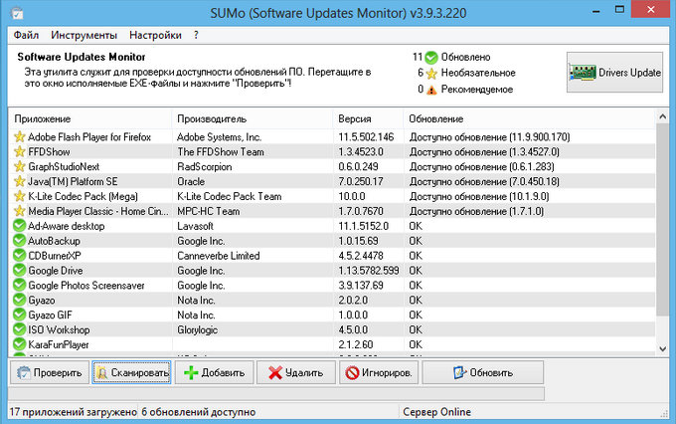Click the Glorylogic vendor cell

197,329
